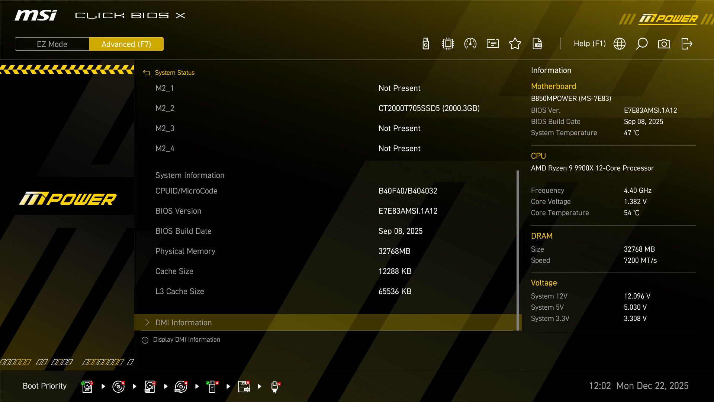Open the Hardware Monitor gauge icon
Viewport: 714px width, 402px height.
470,44
